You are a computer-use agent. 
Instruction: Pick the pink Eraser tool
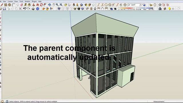(22, 5)
